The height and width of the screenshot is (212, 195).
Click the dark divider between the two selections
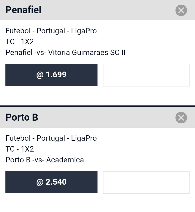(x=97, y=106)
